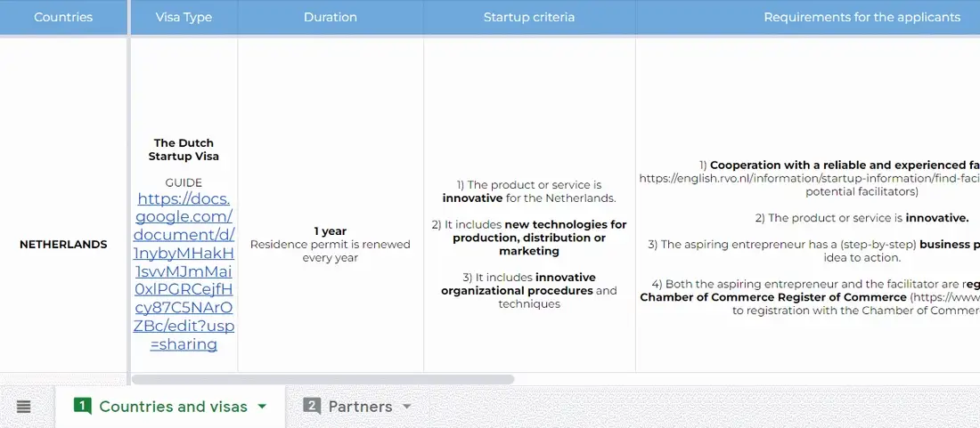980x428 pixels.
Task: Select the Requirements for the applicants header
Action: (862, 18)
